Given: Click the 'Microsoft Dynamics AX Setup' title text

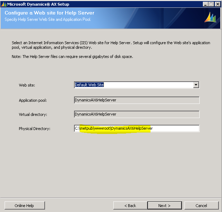Looking at the screenshot, I should pyautogui.click(x=38, y=4).
